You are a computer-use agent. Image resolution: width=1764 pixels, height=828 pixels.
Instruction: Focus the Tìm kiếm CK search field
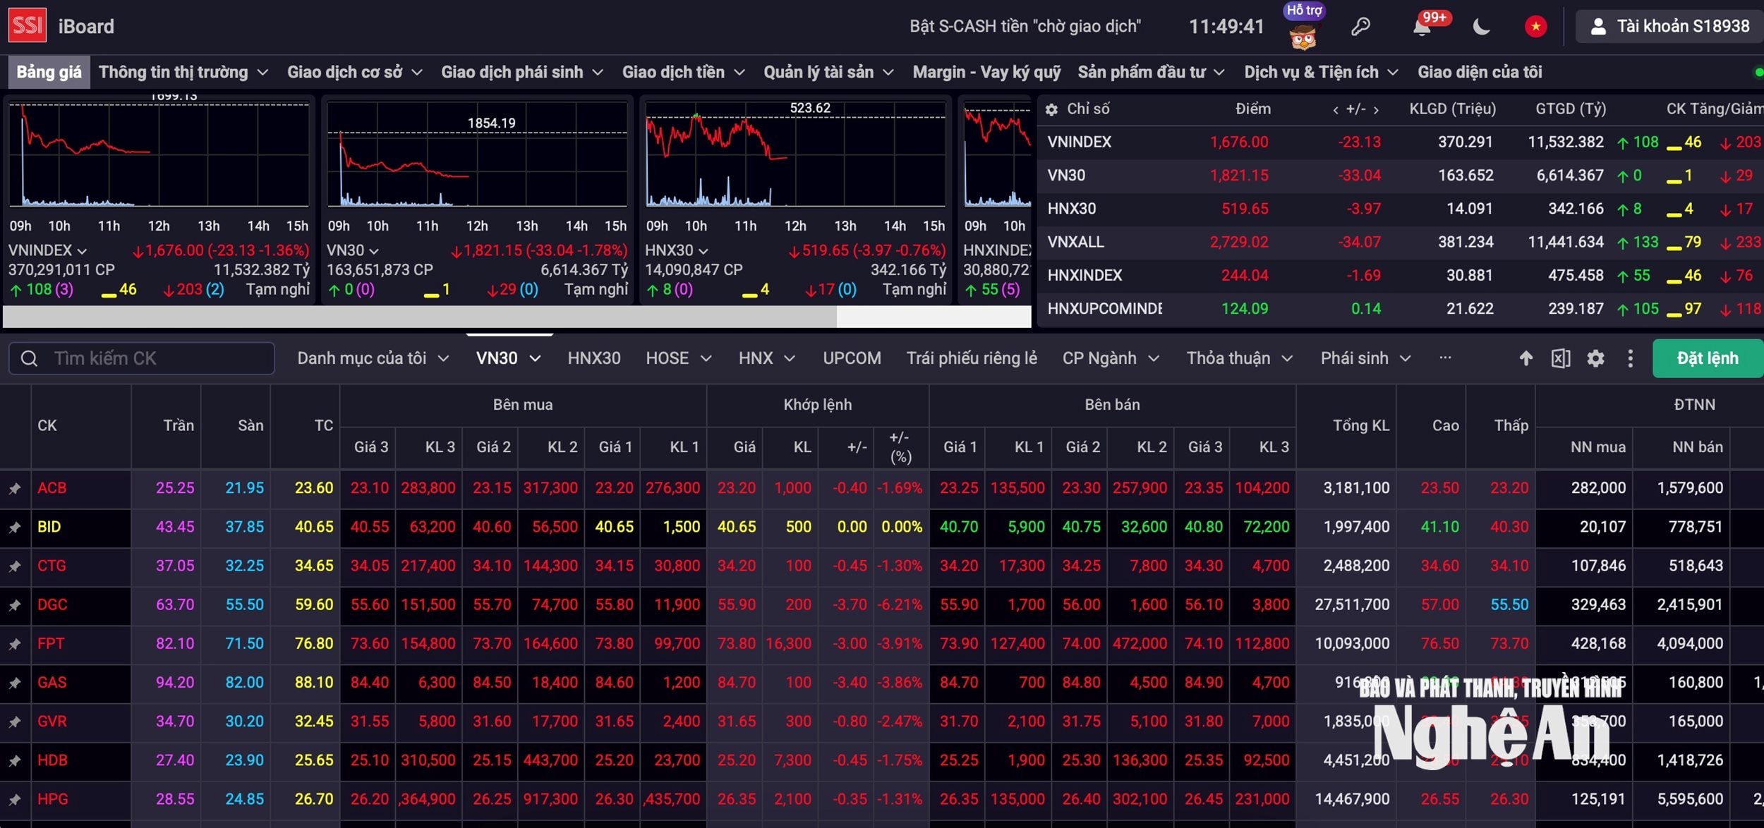(142, 358)
